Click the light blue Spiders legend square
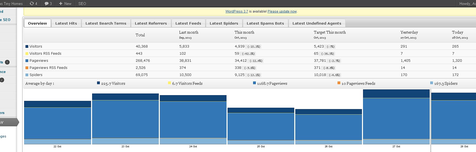Viewport: 476px width, 152px height. pos(27,75)
